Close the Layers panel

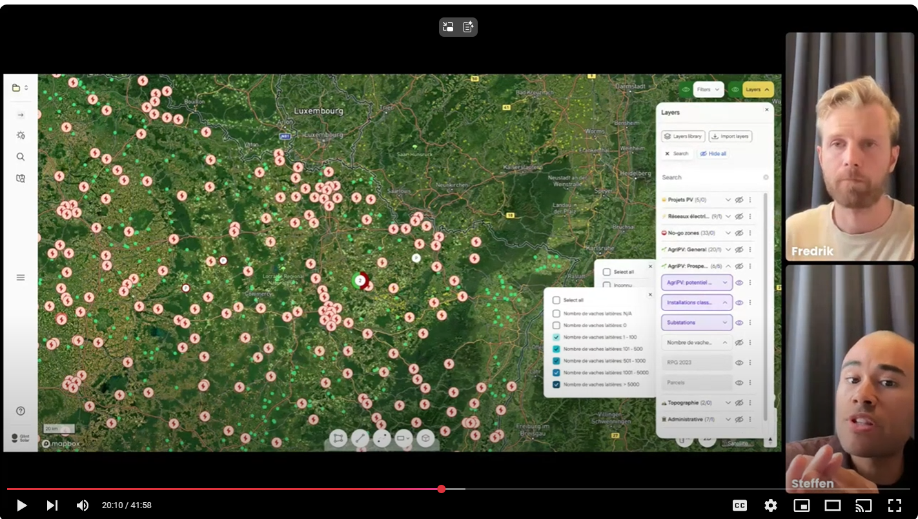pyautogui.click(x=767, y=110)
